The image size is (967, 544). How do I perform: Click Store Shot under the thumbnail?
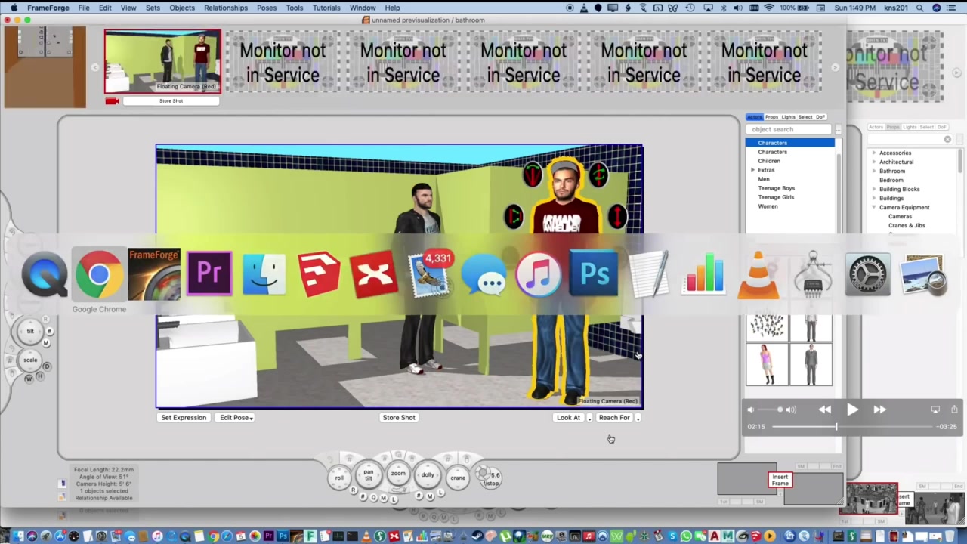click(x=171, y=100)
